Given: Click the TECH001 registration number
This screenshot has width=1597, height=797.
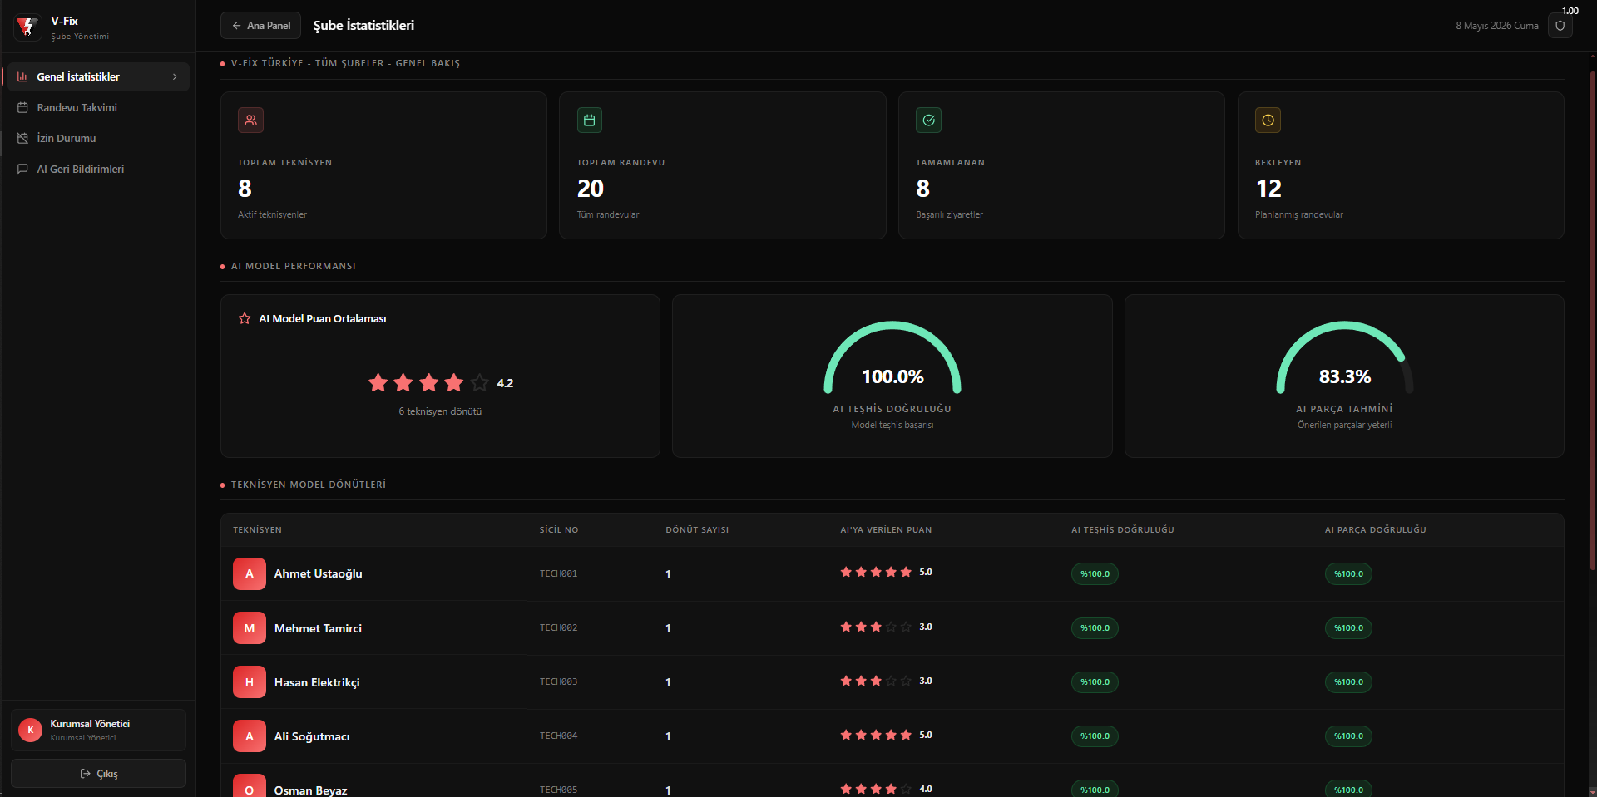Looking at the screenshot, I should tap(558, 573).
